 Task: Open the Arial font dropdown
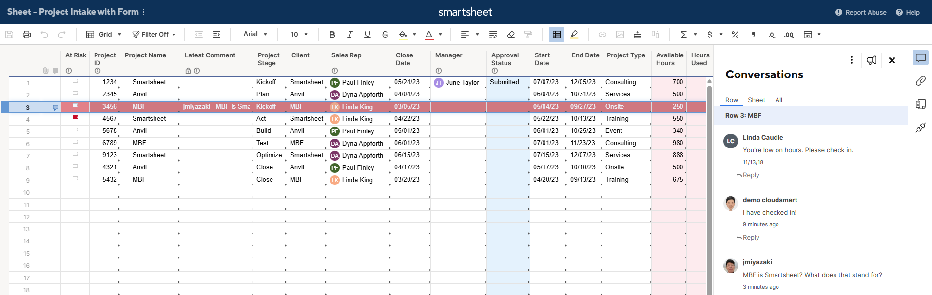pos(255,34)
